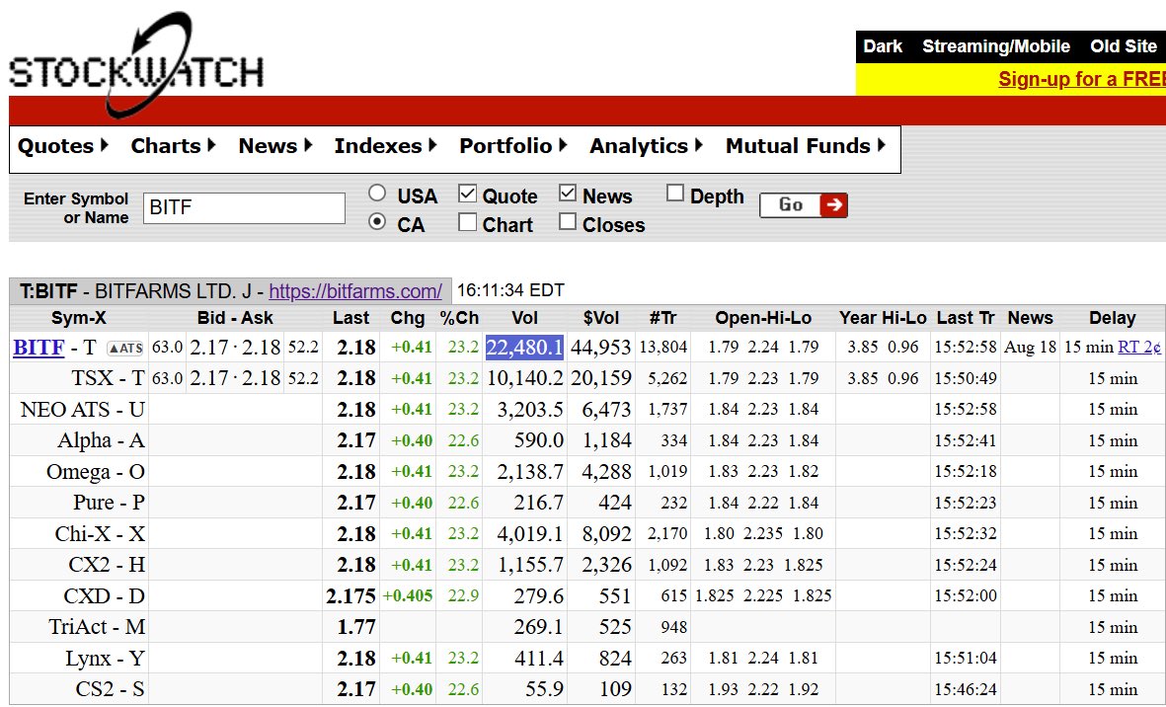
Task: Open the Old Site link
Action: pyautogui.click(x=1123, y=46)
